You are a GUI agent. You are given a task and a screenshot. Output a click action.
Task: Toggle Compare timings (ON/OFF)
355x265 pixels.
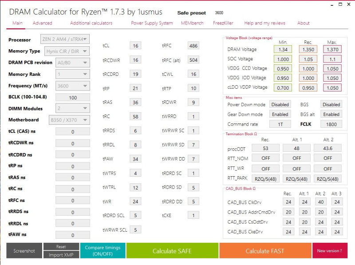click(103, 251)
